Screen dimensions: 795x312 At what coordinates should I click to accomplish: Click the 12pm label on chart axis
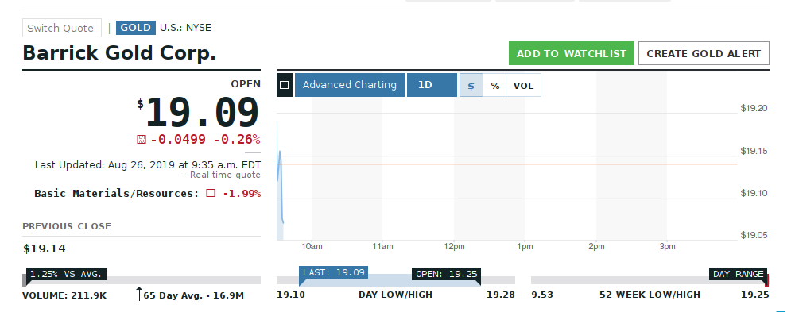454,247
